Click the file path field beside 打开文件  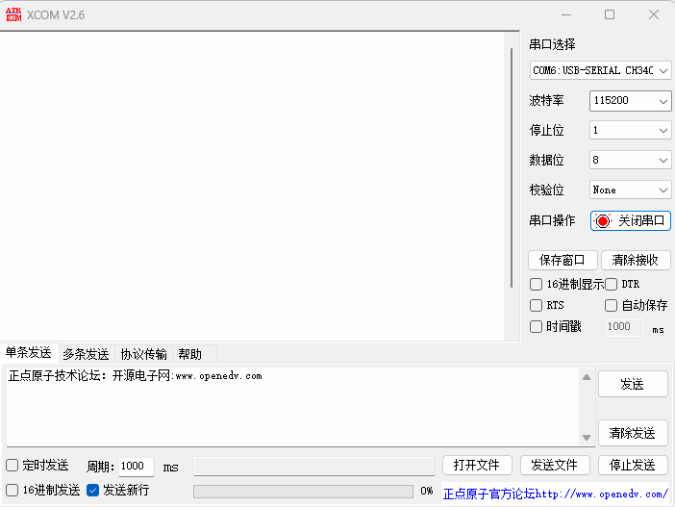[x=314, y=466]
